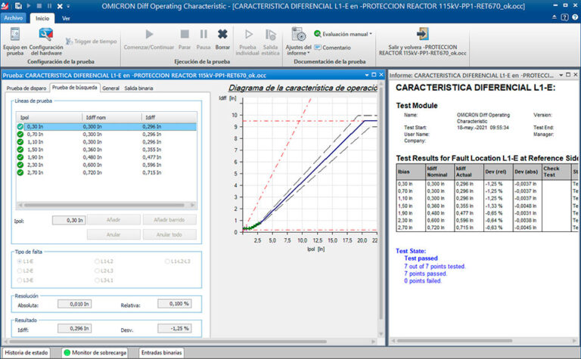The height and width of the screenshot is (359, 581).
Task: Select the 0,30 In test line row
Action: click(x=107, y=126)
